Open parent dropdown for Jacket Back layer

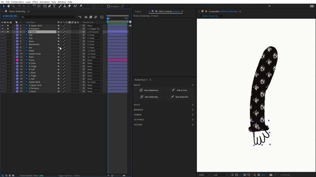(94, 82)
